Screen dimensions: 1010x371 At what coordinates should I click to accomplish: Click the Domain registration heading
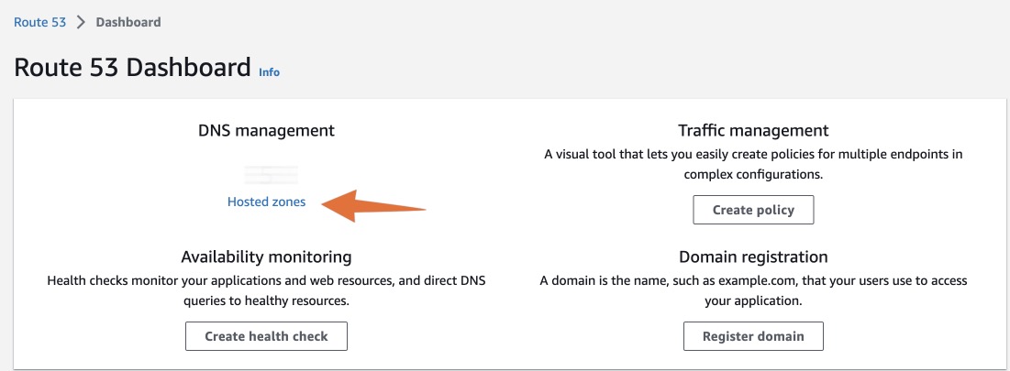pyautogui.click(x=753, y=257)
